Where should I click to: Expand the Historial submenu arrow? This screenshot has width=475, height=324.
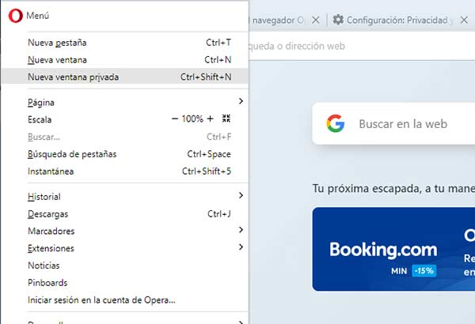[x=241, y=195]
